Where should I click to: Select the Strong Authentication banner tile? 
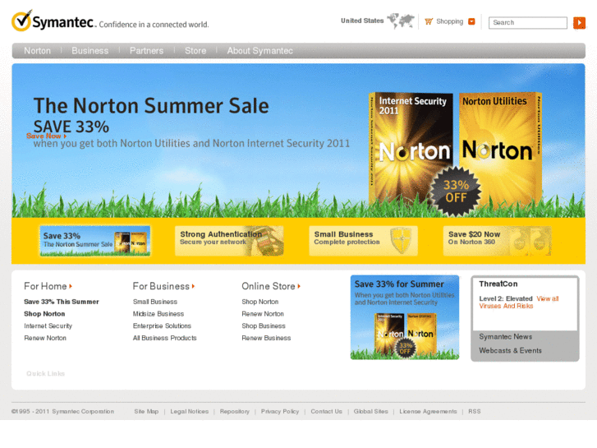tap(229, 241)
